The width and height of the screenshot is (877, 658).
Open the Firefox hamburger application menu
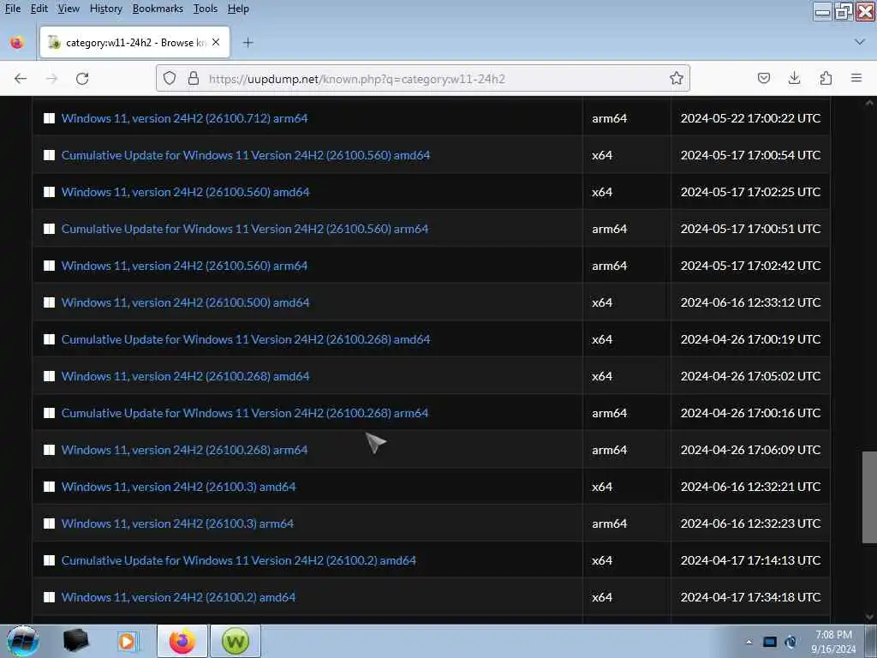coord(856,78)
